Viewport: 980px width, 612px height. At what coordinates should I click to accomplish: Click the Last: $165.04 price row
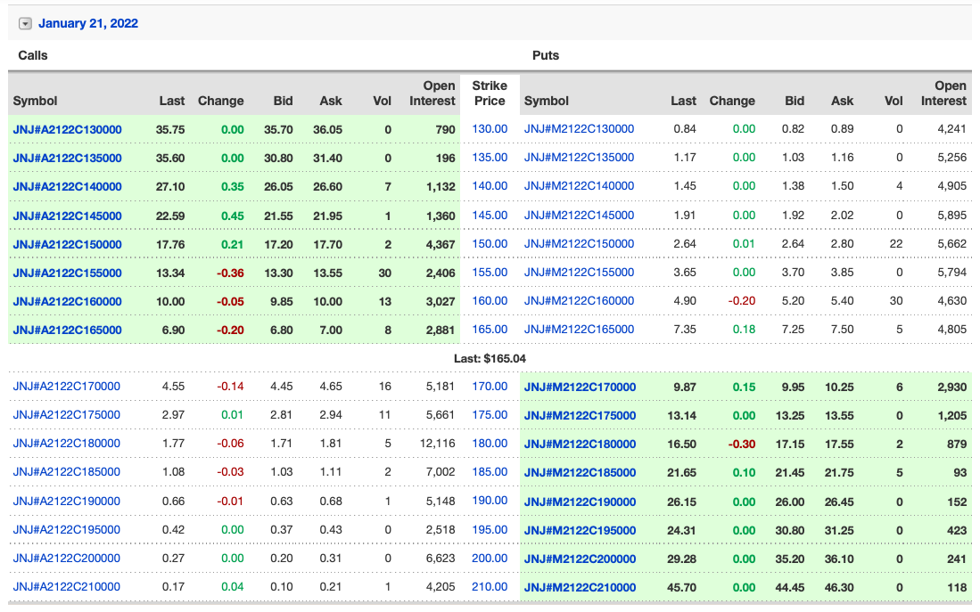(x=490, y=358)
